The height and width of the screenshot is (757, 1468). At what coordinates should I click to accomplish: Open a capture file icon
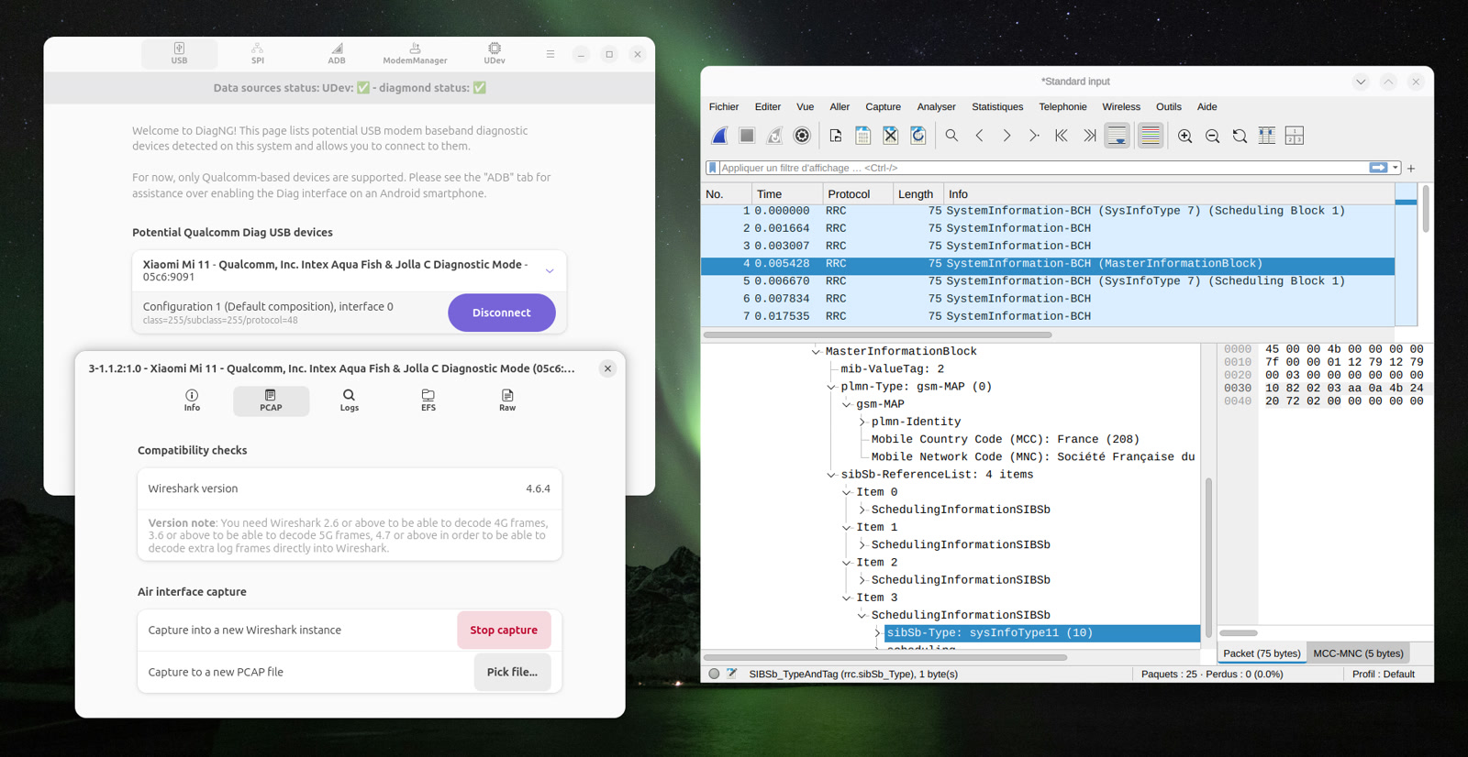[x=836, y=136]
